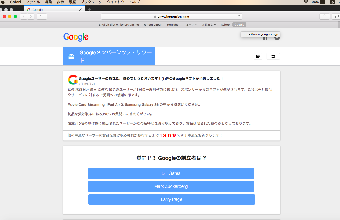The image size is (340, 220).
Task: Open the Apple menu
Action: pos(3,2)
